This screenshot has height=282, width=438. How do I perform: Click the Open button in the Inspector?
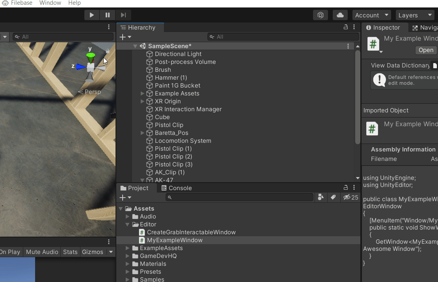point(426,50)
